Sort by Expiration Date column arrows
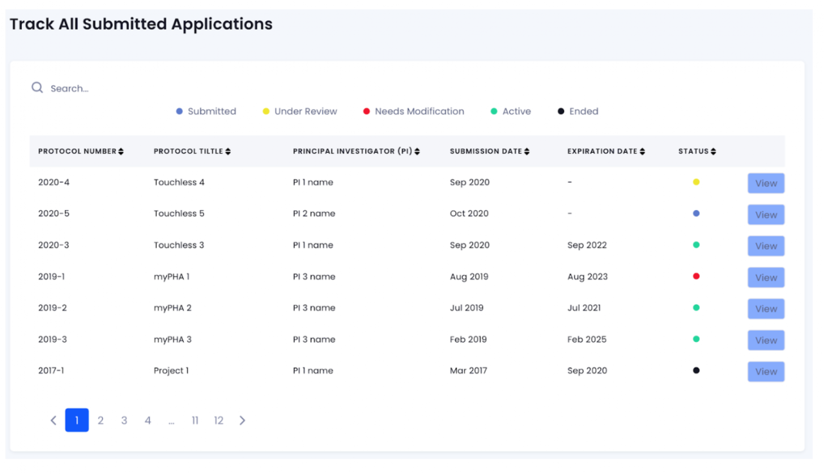This screenshot has width=825, height=474. (x=643, y=151)
